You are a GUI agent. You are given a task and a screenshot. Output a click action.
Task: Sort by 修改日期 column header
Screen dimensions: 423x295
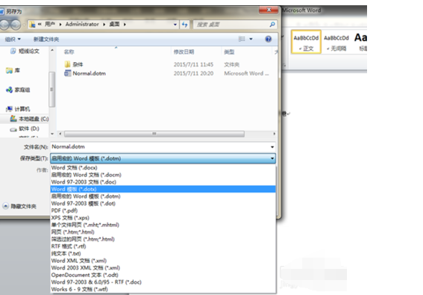tap(184, 52)
